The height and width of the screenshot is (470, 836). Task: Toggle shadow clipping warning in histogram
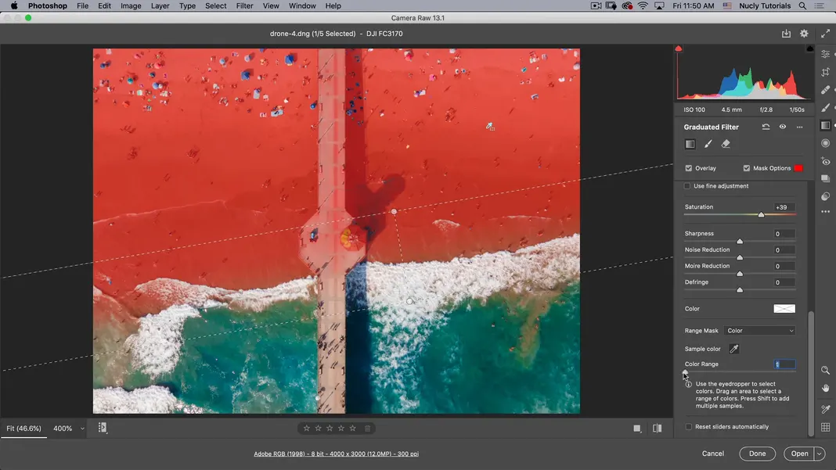[678, 48]
